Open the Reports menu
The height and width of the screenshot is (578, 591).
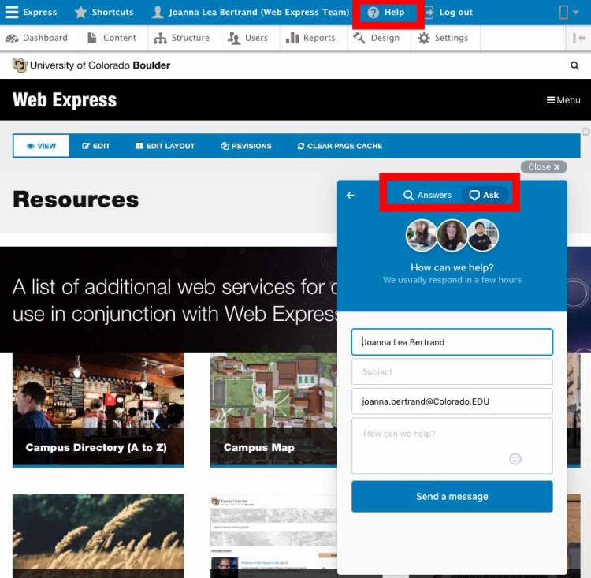click(x=310, y=38)
